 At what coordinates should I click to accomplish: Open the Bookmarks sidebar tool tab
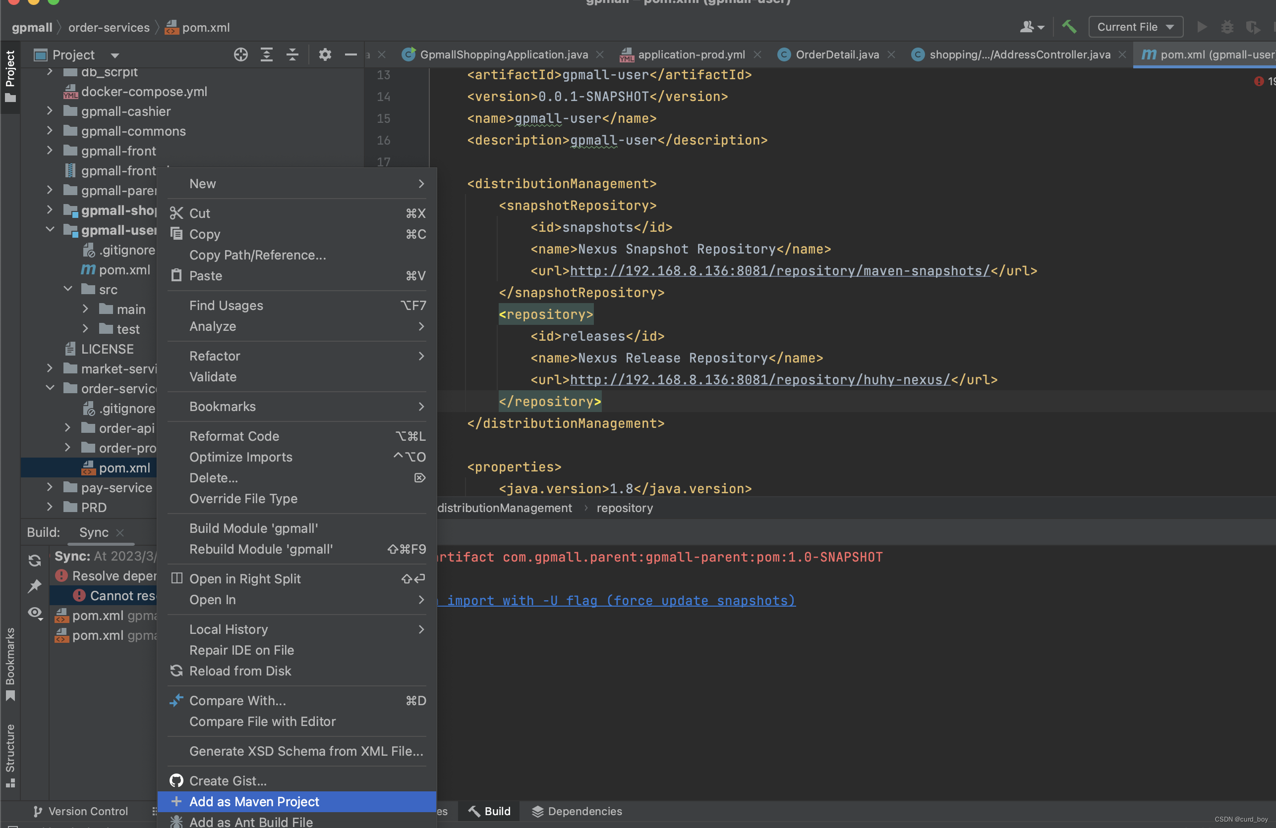pyautogui.click(x=10, y=664)
